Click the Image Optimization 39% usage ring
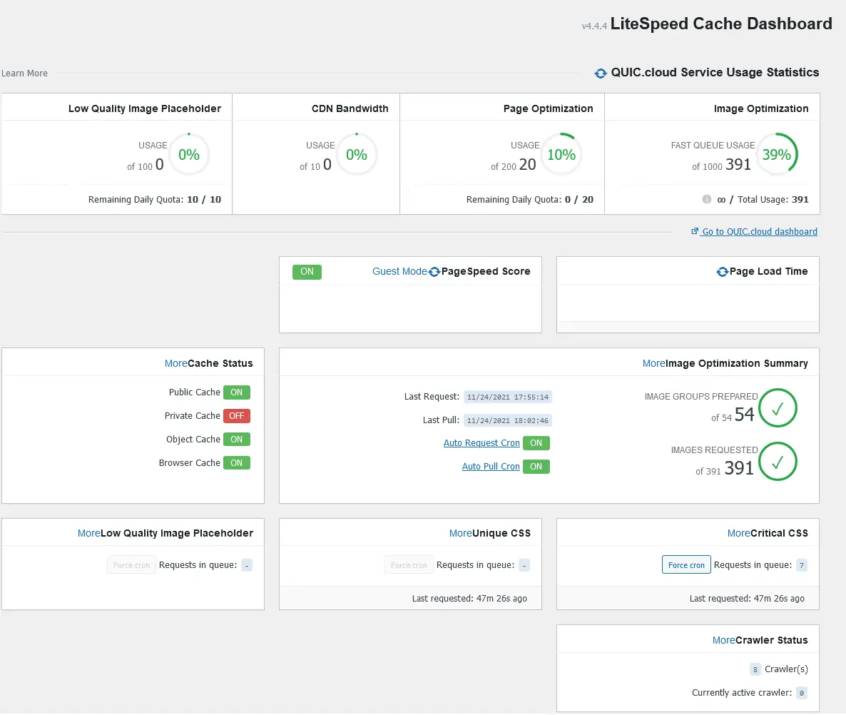The image size is (846, 715). click(x=777, y=155)
